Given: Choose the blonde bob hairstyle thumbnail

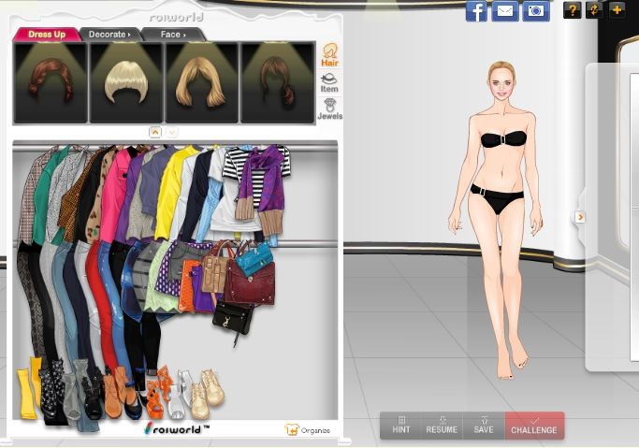Looking at the screenshot, I should click(125, 82).
